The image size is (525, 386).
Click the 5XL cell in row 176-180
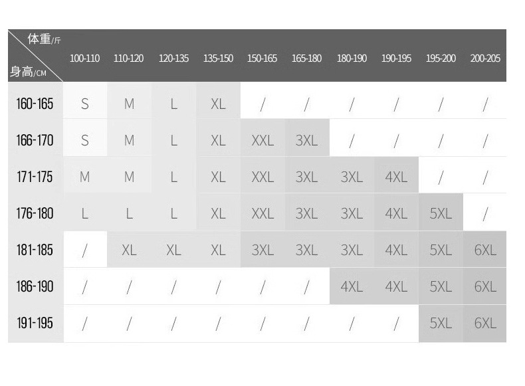(441, 214)
